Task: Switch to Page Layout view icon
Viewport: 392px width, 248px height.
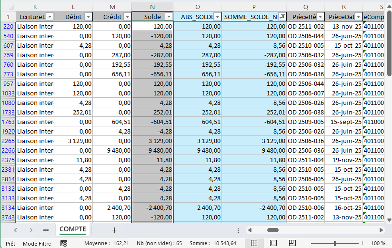Action: tap(273, 243)
